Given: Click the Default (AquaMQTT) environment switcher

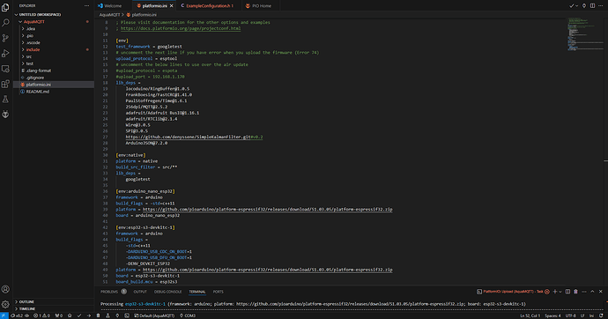Looking at the screenshot, I should (x=154, y=315).
